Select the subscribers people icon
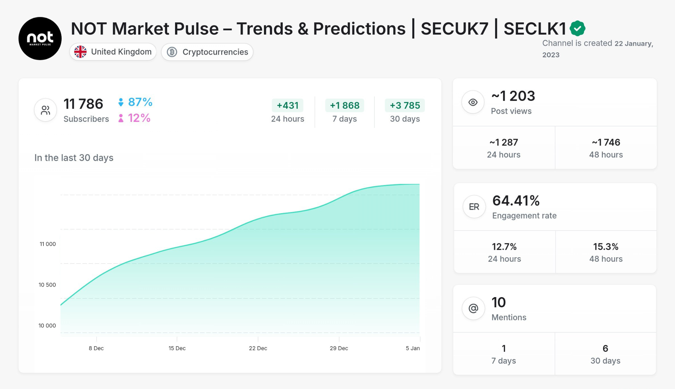 [x=45, y=110]
